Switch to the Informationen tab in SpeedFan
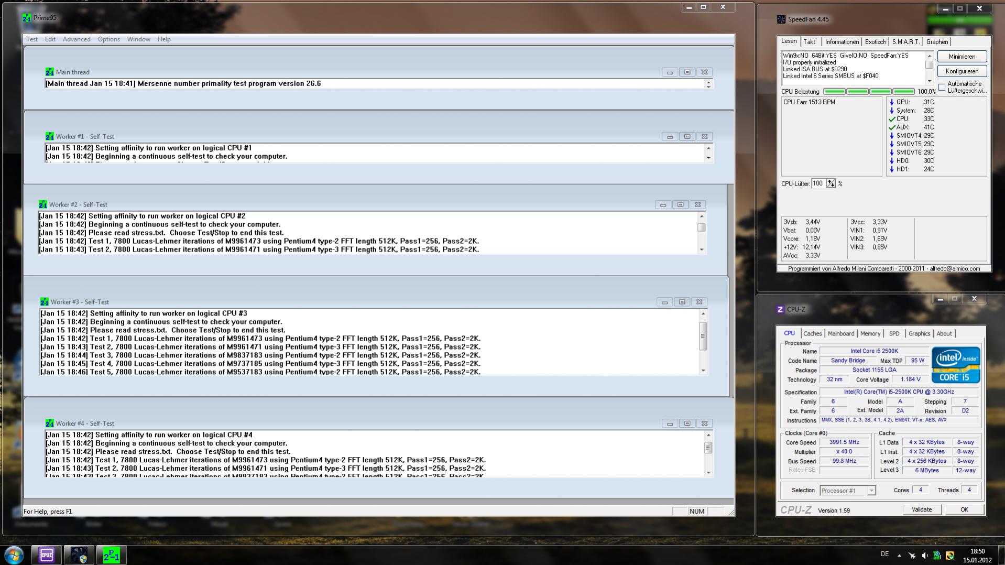Viewport: 1005px width, 565px height. pos(842,42)
